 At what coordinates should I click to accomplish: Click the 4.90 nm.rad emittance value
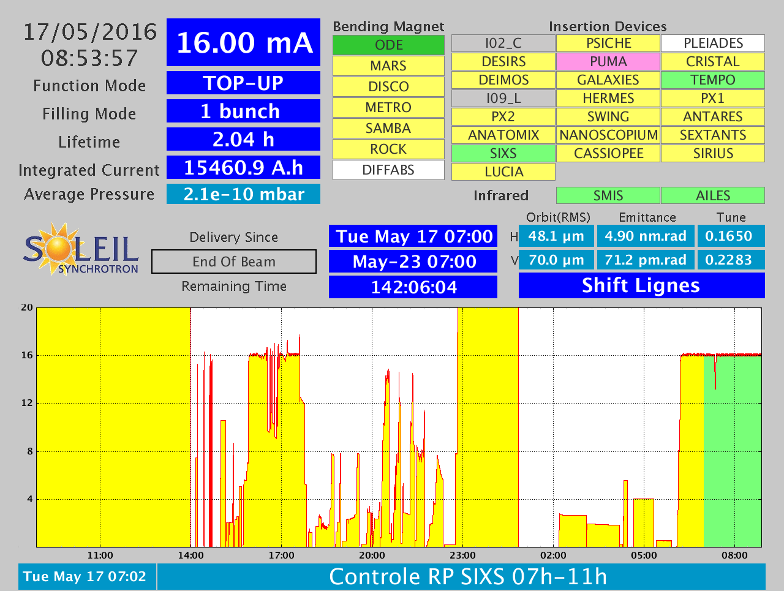pyautogui.click(x=646, y=236)
